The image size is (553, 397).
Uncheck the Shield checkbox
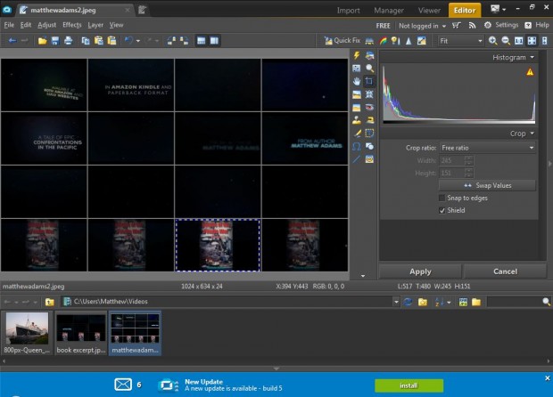(x=442, y=210)
